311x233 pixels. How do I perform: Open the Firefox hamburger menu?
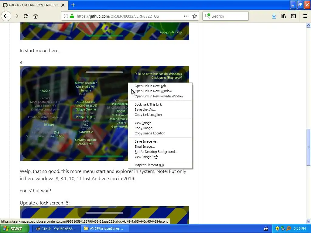point(305,16)
